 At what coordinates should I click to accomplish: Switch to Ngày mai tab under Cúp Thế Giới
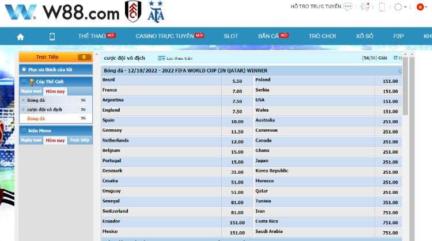click(x=31, y=91)
